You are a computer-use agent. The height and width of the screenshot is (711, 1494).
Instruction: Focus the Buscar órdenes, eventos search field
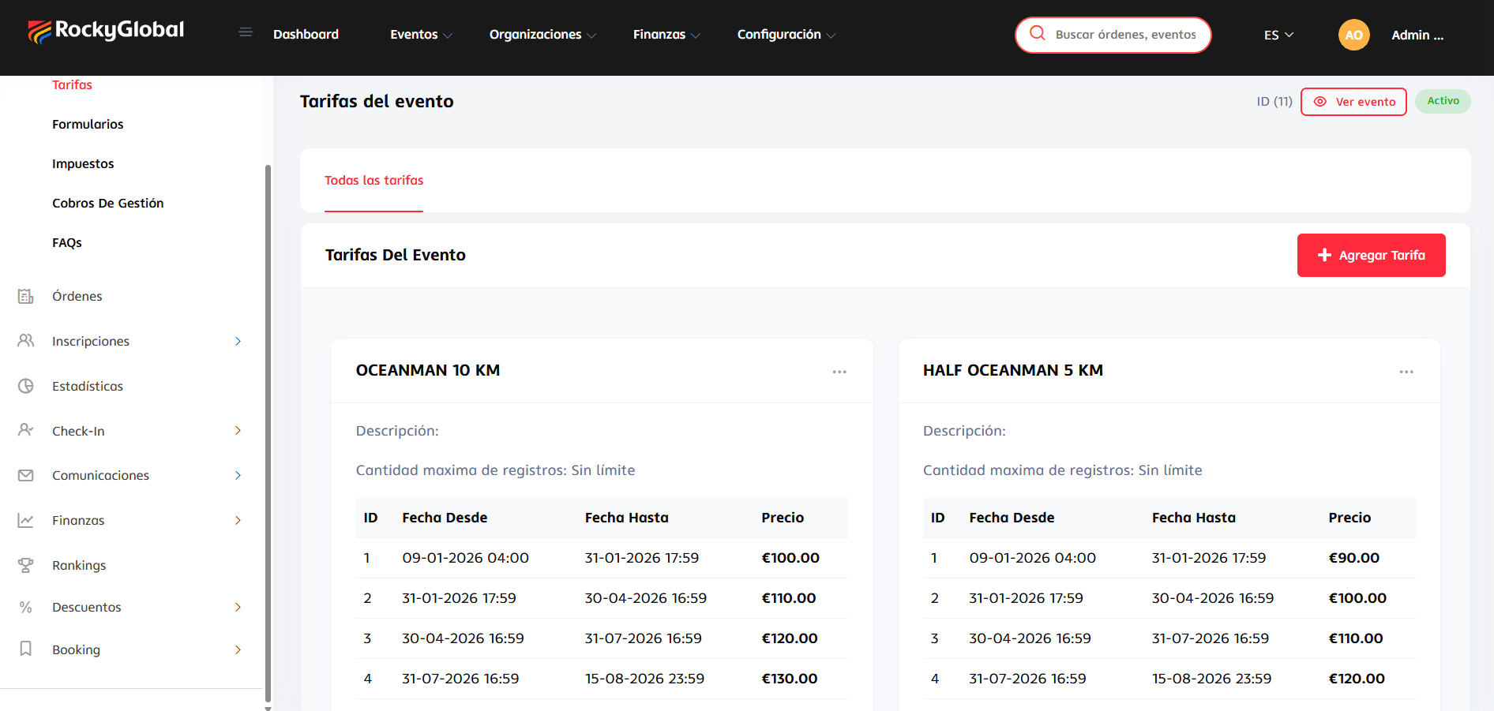1125,35
